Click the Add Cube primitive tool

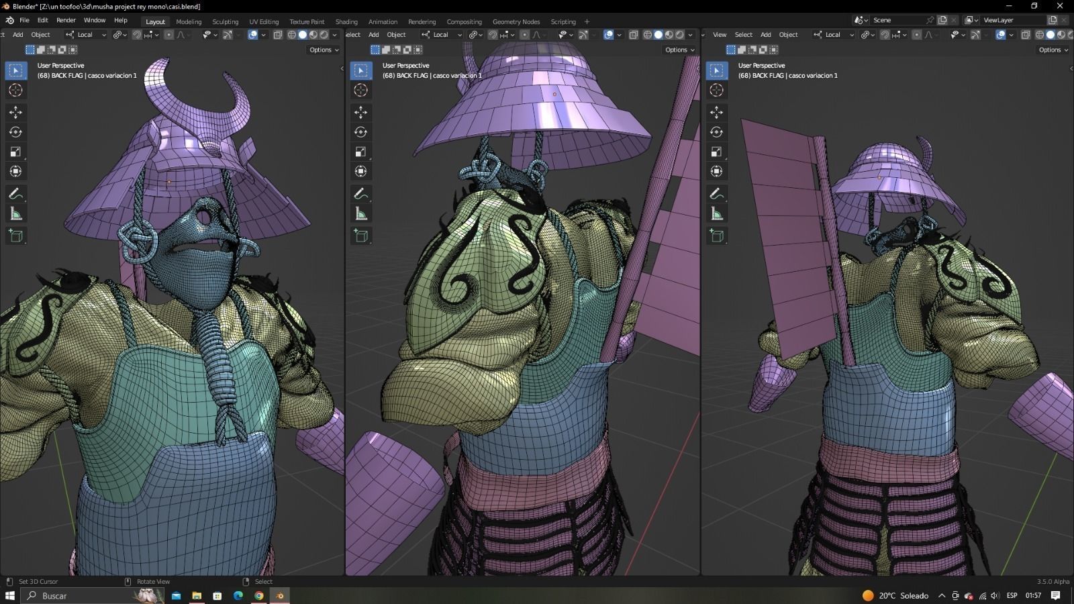point(15,235)
